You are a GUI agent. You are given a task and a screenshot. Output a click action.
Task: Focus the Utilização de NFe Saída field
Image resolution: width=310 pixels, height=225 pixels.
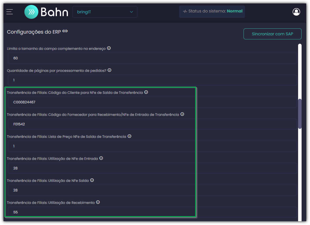[152, 190]
